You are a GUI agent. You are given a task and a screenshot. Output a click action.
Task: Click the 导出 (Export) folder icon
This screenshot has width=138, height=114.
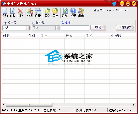[55, 13]
